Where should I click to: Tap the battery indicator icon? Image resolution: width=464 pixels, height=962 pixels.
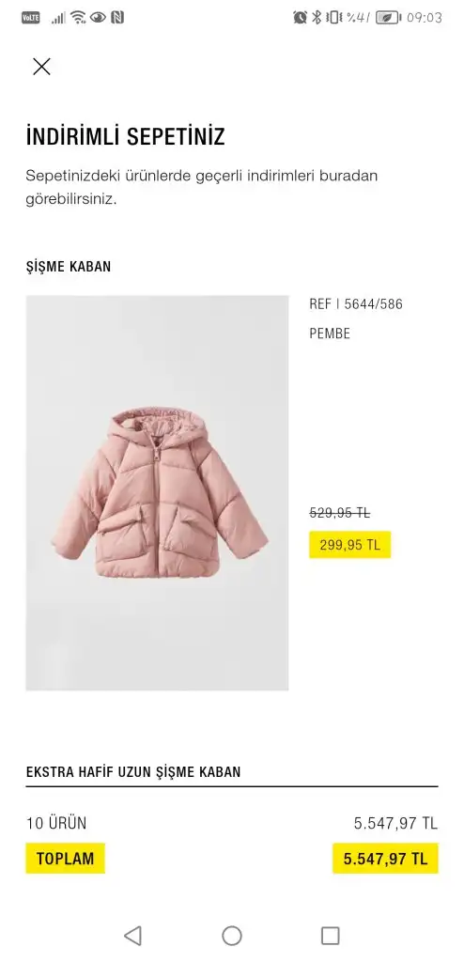[x=388, y=17]
